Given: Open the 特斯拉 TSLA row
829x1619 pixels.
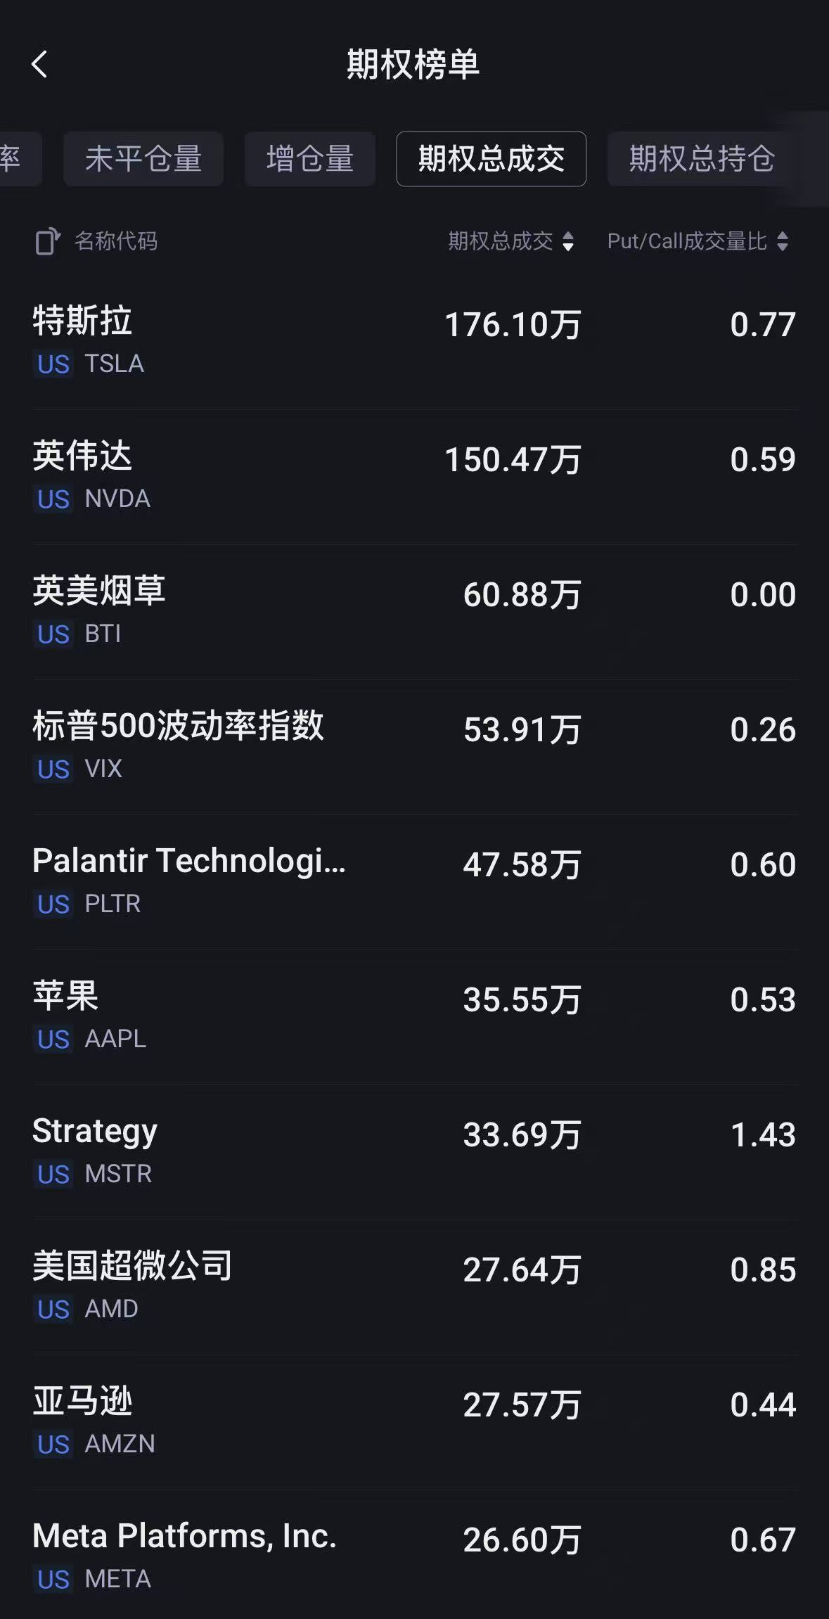Looking at the screenshot, I should [415, 341].
